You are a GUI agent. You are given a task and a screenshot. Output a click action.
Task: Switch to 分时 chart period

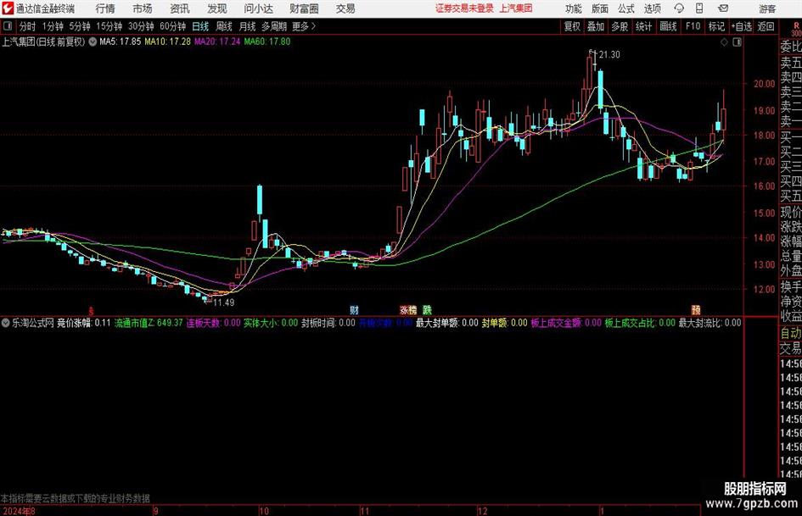[27, 26]
